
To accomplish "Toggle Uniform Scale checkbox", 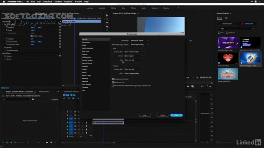I will click(31, 36).
